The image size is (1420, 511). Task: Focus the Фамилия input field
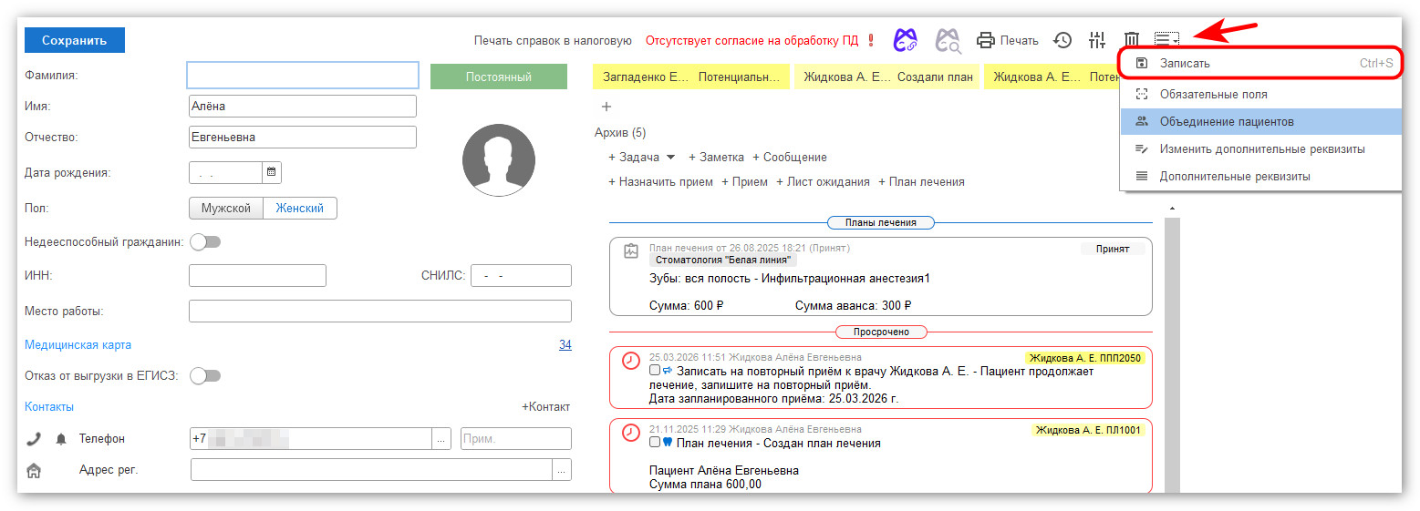tap(303, 75)
